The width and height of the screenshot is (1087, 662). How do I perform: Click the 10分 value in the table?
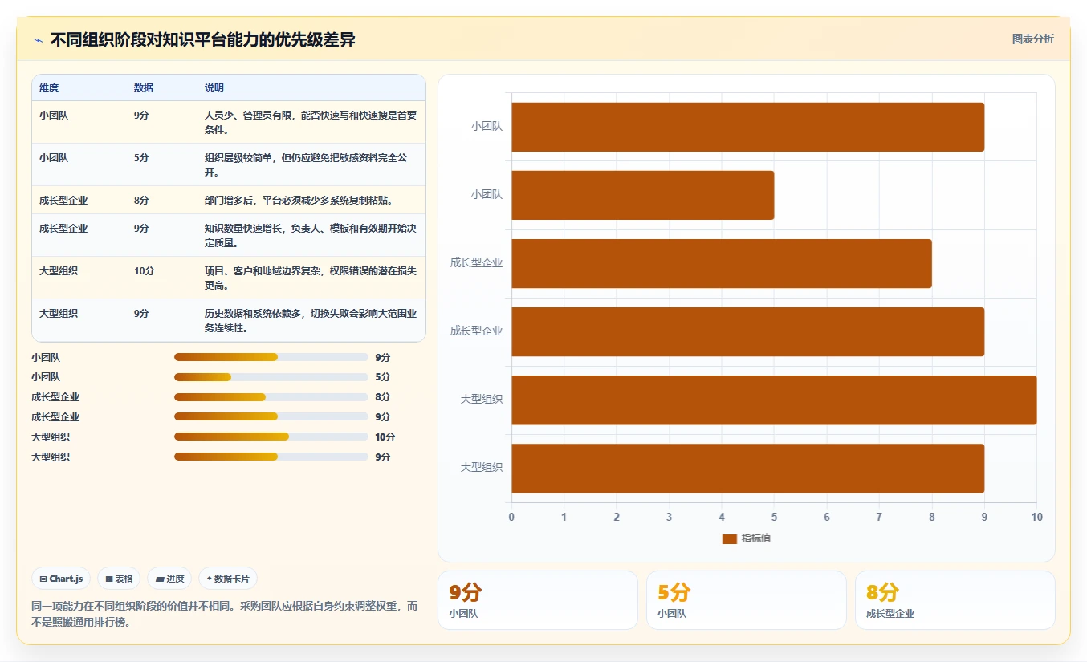pos(145,271)
